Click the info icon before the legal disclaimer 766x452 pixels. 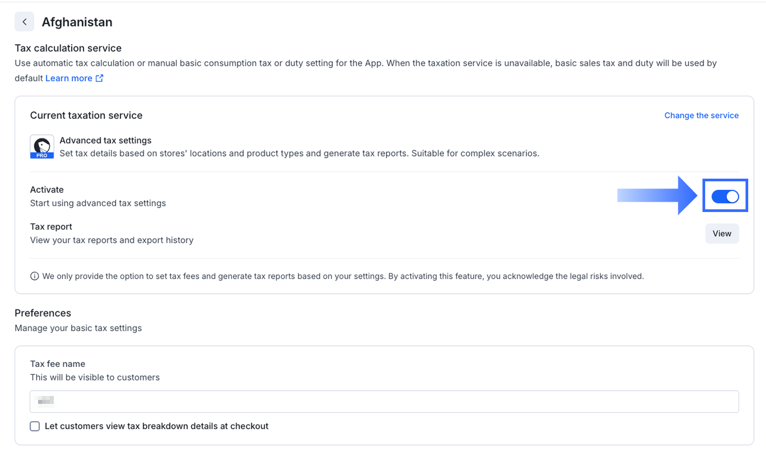pos(34,276)
